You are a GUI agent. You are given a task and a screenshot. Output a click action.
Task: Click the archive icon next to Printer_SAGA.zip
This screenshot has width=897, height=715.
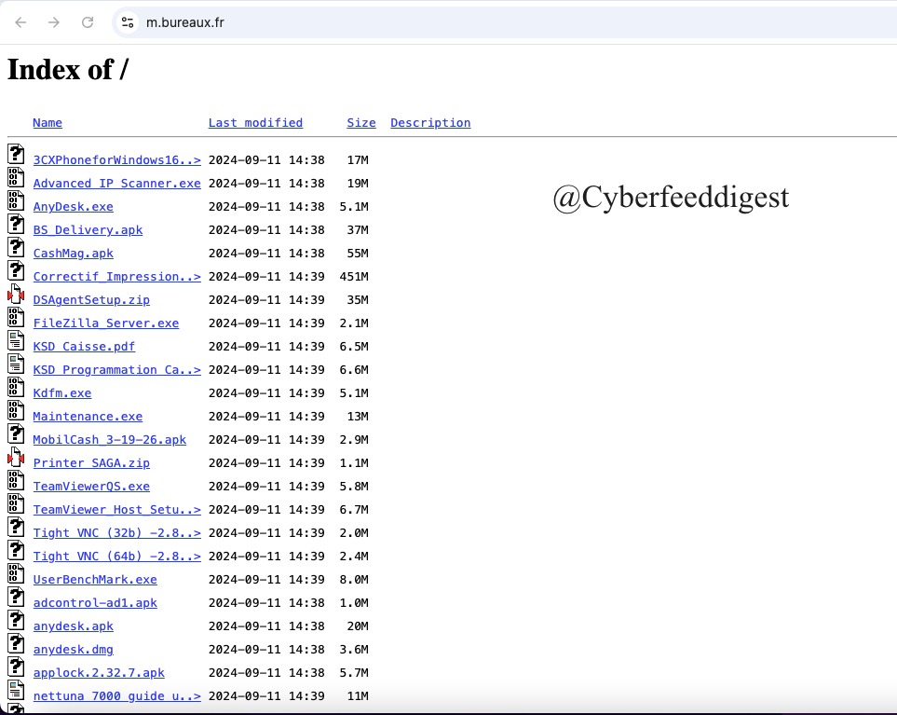pyautogui.click(x=16, y=457)
